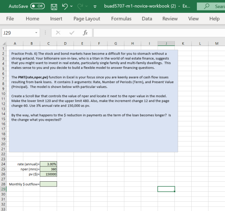Open the Help ribbon tab
Image resolution: width=225 pixels, height=211 pixels.
215,18
